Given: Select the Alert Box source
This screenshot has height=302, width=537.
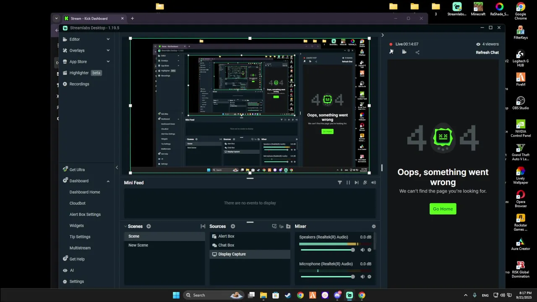Looking at the screenshot, I should click(250, 236).
